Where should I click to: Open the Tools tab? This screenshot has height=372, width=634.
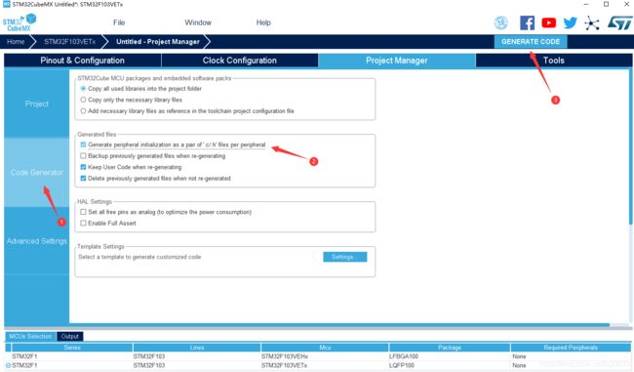[x=554, y=61]
